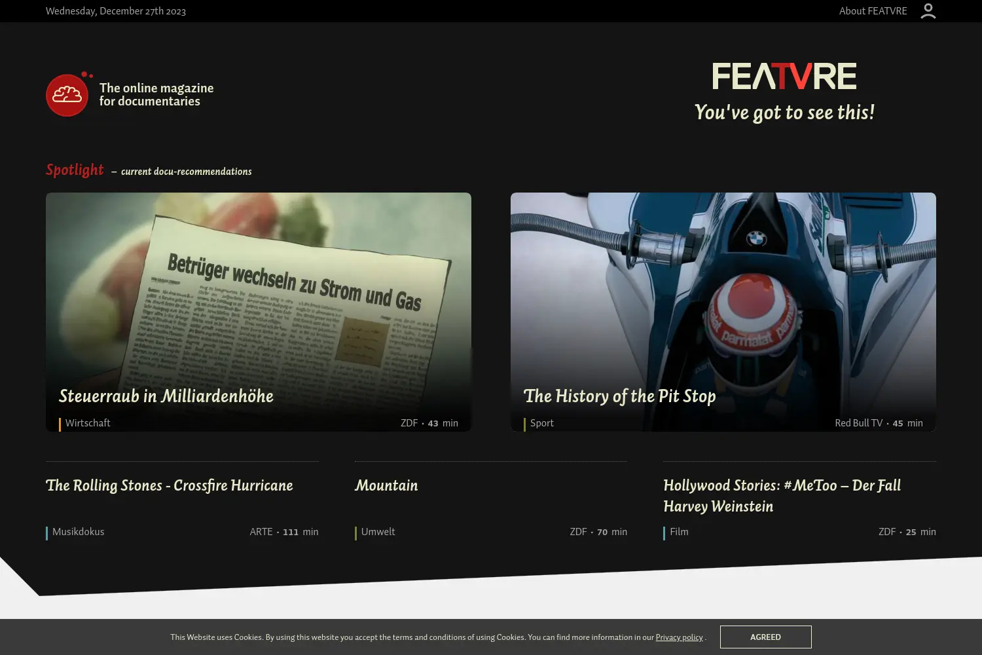Click 'ZDF · 70 min' under Mountain
This screenshot has height=655, width=982.
598,532
